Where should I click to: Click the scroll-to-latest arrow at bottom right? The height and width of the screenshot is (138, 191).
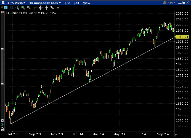pos(176,135)
